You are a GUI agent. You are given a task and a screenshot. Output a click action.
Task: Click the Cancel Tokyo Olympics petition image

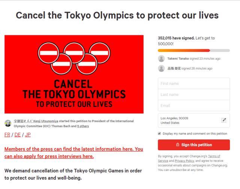coord(74,74)
